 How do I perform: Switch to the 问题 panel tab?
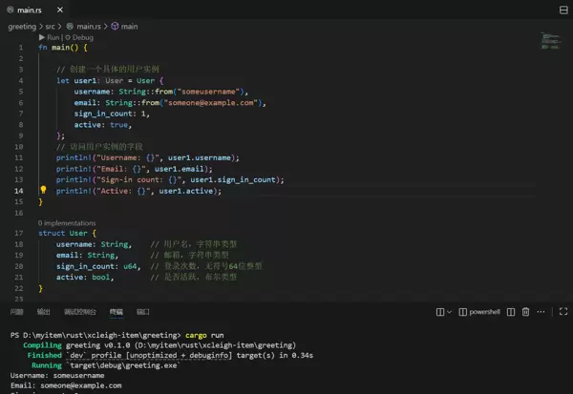click(x=17, y=312)
